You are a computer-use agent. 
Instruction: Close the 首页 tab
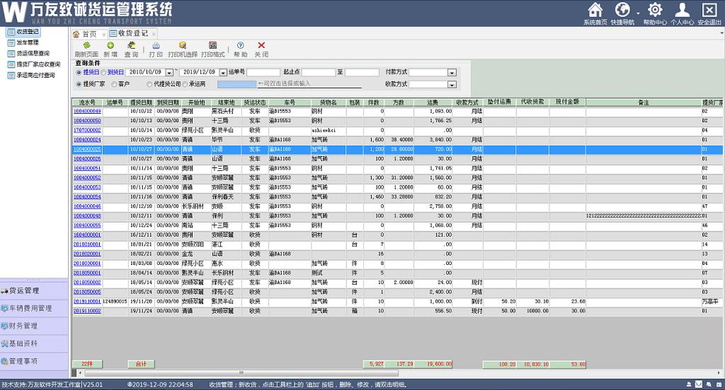pos(103,34)
